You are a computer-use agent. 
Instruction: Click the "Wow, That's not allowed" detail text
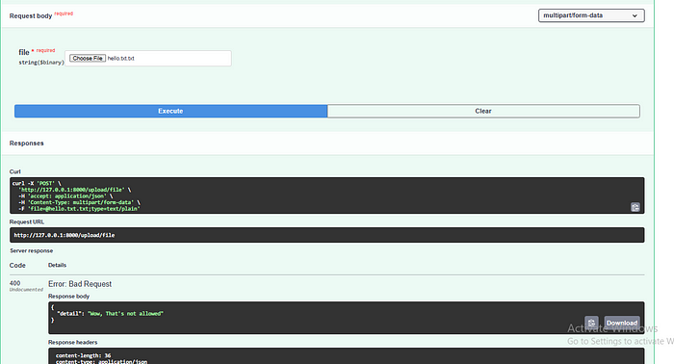click(125, 314)
